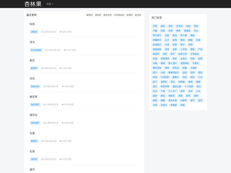Image resolution: width=231 pixels, height=173 pixels.
Task: Select the 除烦止呕 hot tag
Action: click(182, 54)
